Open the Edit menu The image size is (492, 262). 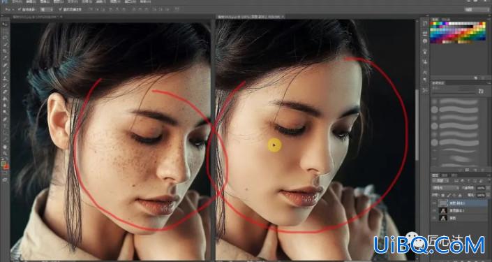pos(31,1)
